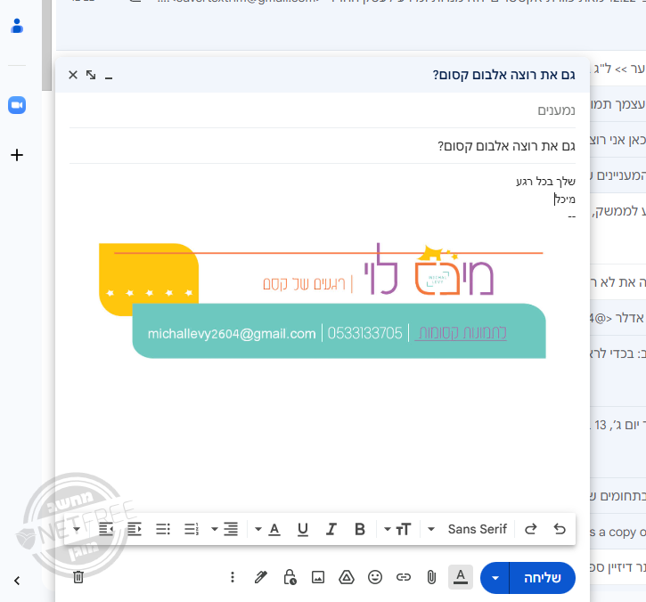Click the שליחה send button
Viewport: 646px width, 602px height.
coord(542,578)
